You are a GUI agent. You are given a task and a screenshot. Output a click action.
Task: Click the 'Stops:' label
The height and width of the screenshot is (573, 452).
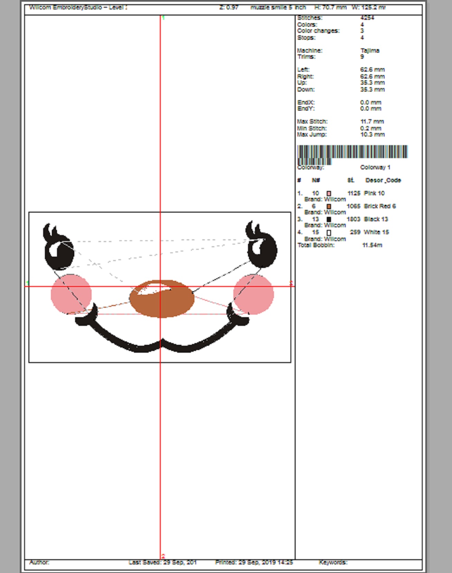306,38
